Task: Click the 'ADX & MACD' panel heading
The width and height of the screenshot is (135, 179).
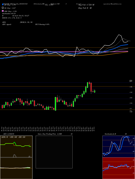Action: pos(9,134)
